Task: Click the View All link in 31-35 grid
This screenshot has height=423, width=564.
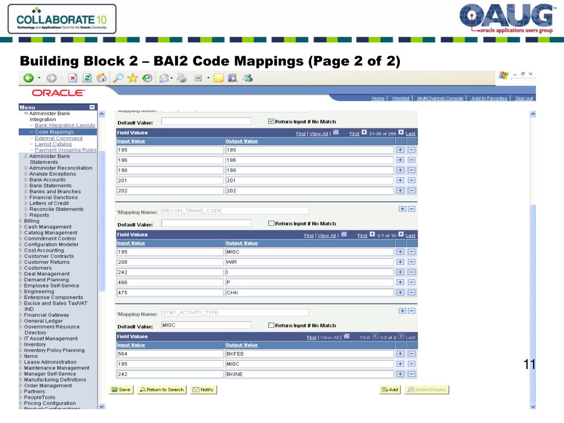Action: click(319, 134)
